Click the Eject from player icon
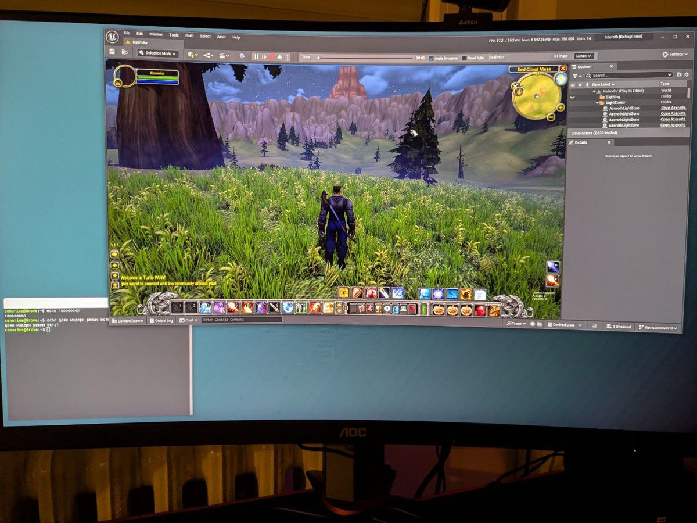 [x=280, y=57]
